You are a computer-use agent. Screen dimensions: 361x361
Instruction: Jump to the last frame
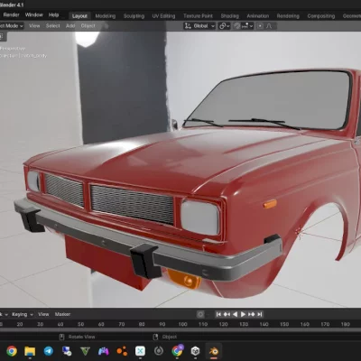pyautogui.click(x=260, y=314)
